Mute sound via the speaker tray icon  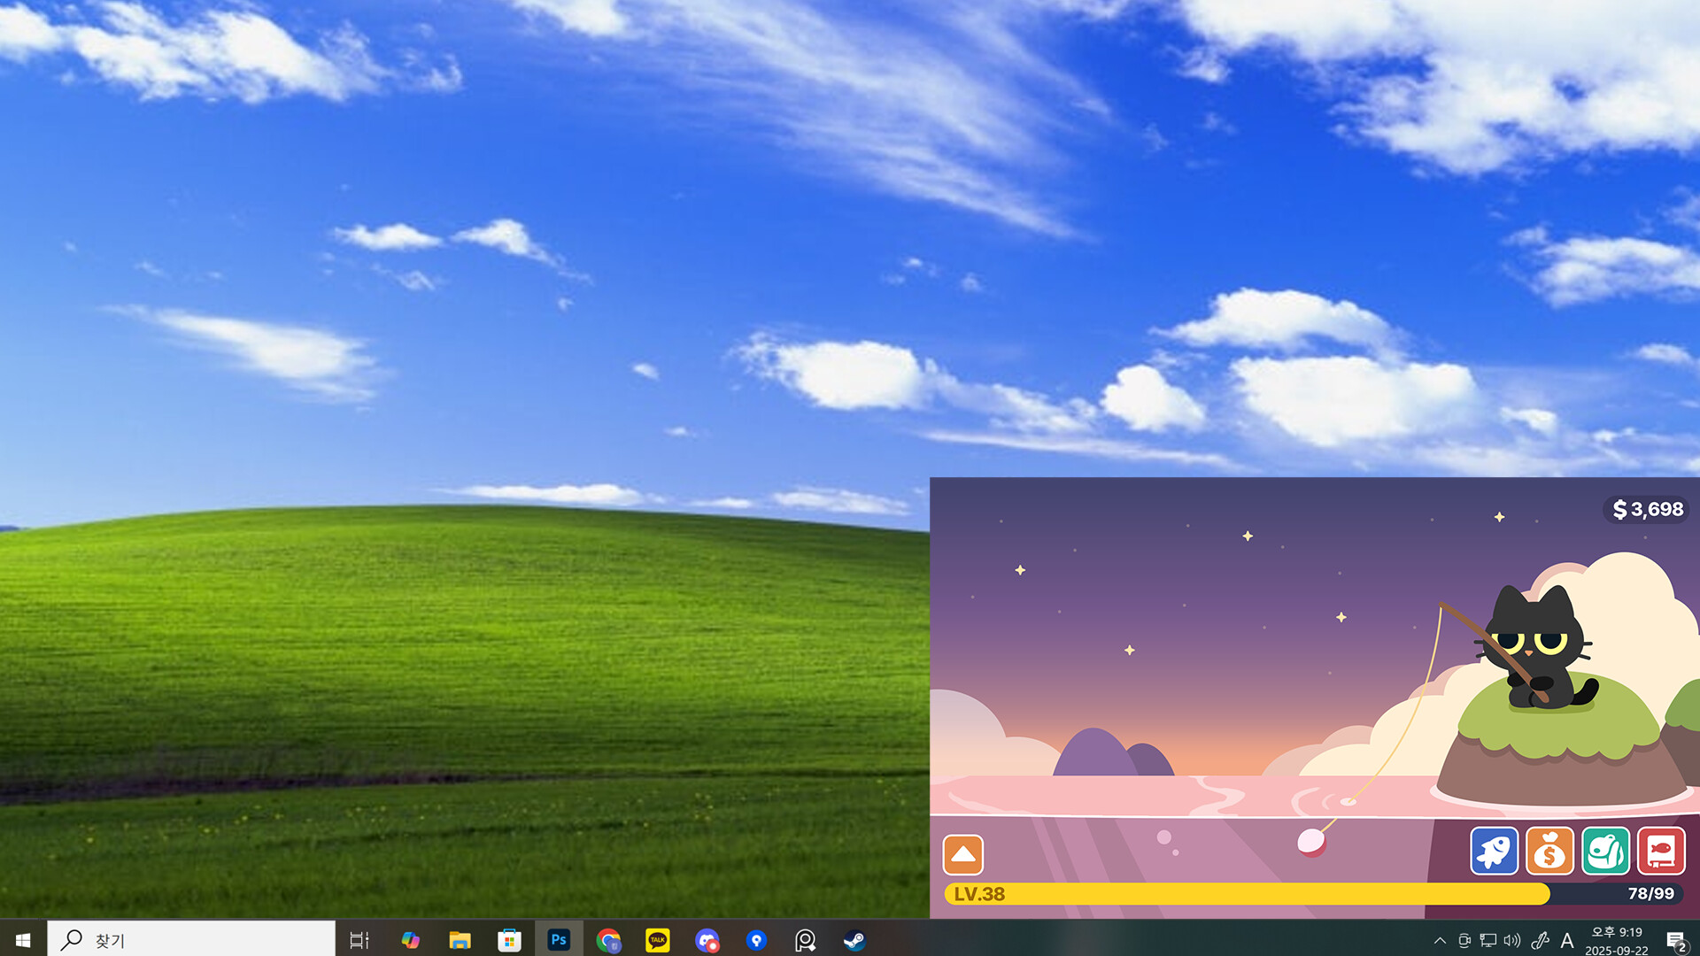[1511, 941]
